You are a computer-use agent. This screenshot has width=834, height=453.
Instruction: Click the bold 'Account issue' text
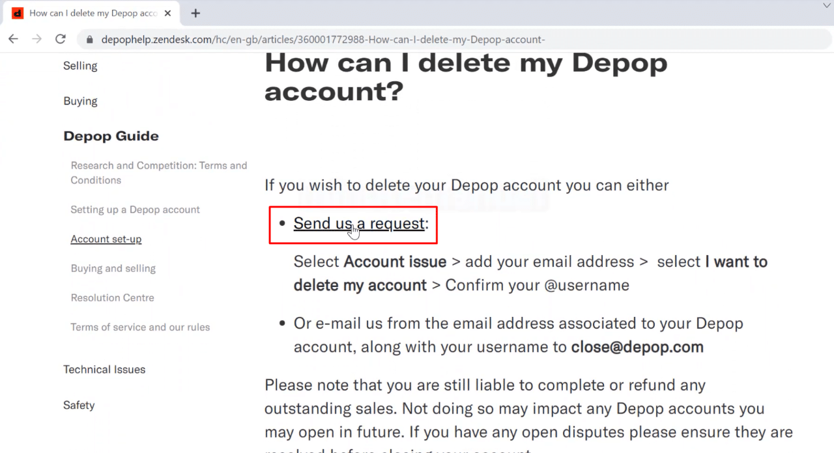click(395, 262)
